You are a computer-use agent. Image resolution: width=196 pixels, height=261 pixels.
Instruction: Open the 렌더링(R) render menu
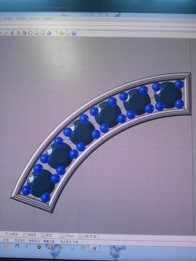point(22,18)
